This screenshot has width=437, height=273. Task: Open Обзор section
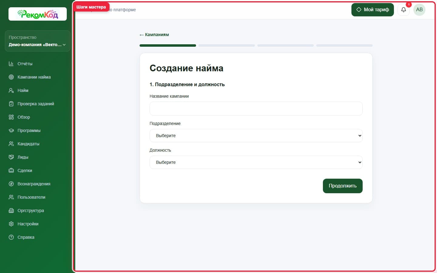[x=38, y=117]
